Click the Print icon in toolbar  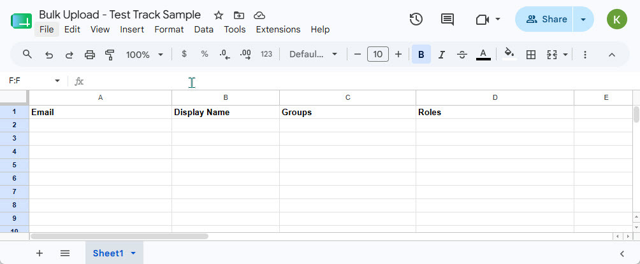(x=90, y=55)
